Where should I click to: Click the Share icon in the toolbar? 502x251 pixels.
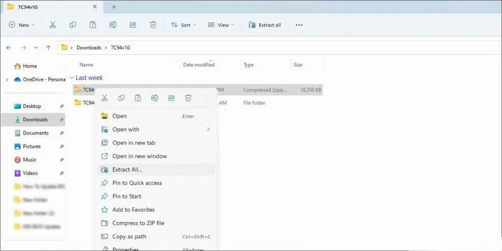(x=133, y=25)
